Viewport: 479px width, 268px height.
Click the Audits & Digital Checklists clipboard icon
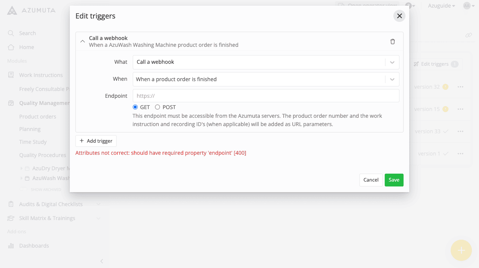pyautogui.click(x=11, y=204)
